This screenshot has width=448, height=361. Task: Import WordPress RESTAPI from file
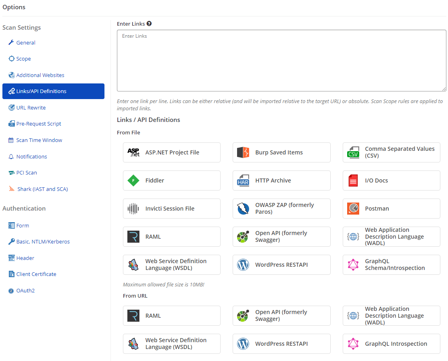(x=281, y=265)
